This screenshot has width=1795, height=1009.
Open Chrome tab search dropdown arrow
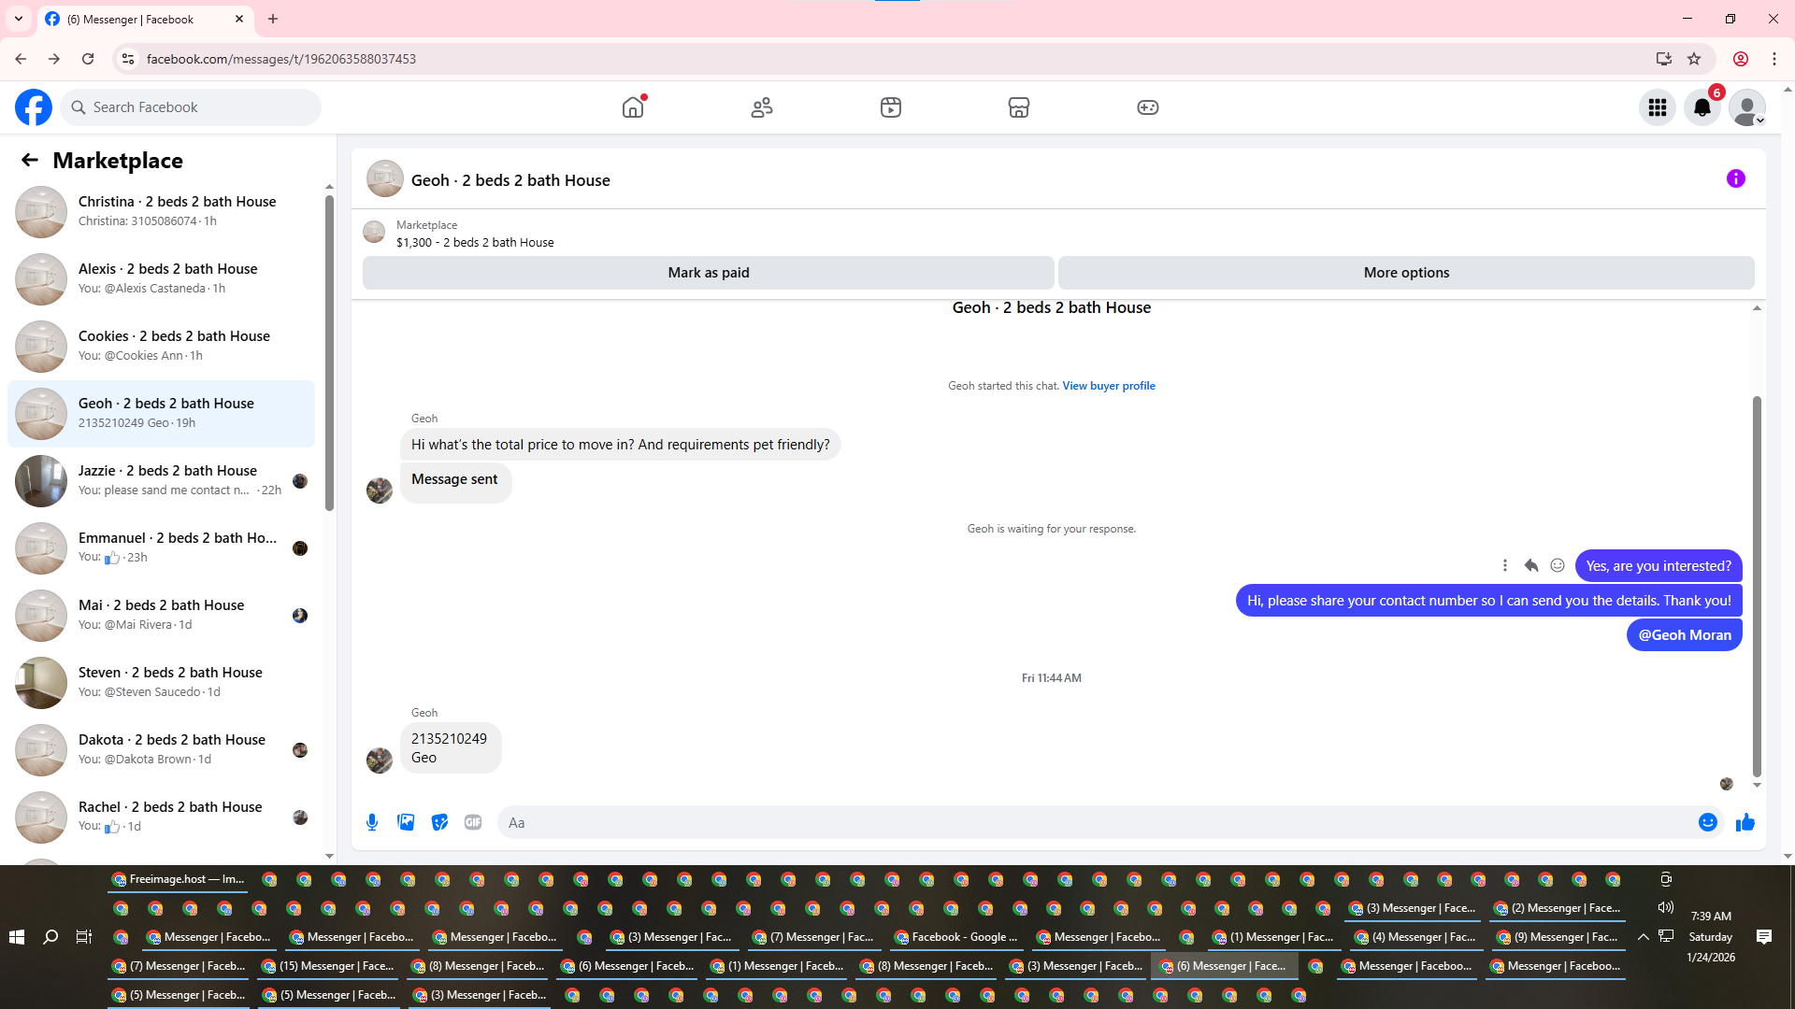pos(18,19)
